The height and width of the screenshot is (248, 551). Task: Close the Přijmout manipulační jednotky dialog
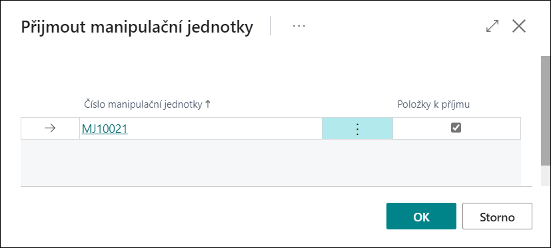pyautogui.click(x=518, y=27)
